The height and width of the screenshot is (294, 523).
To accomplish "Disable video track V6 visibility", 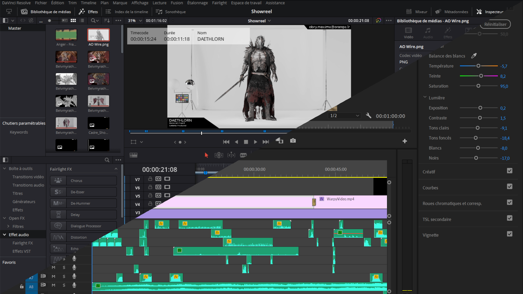I will (167, 187).
